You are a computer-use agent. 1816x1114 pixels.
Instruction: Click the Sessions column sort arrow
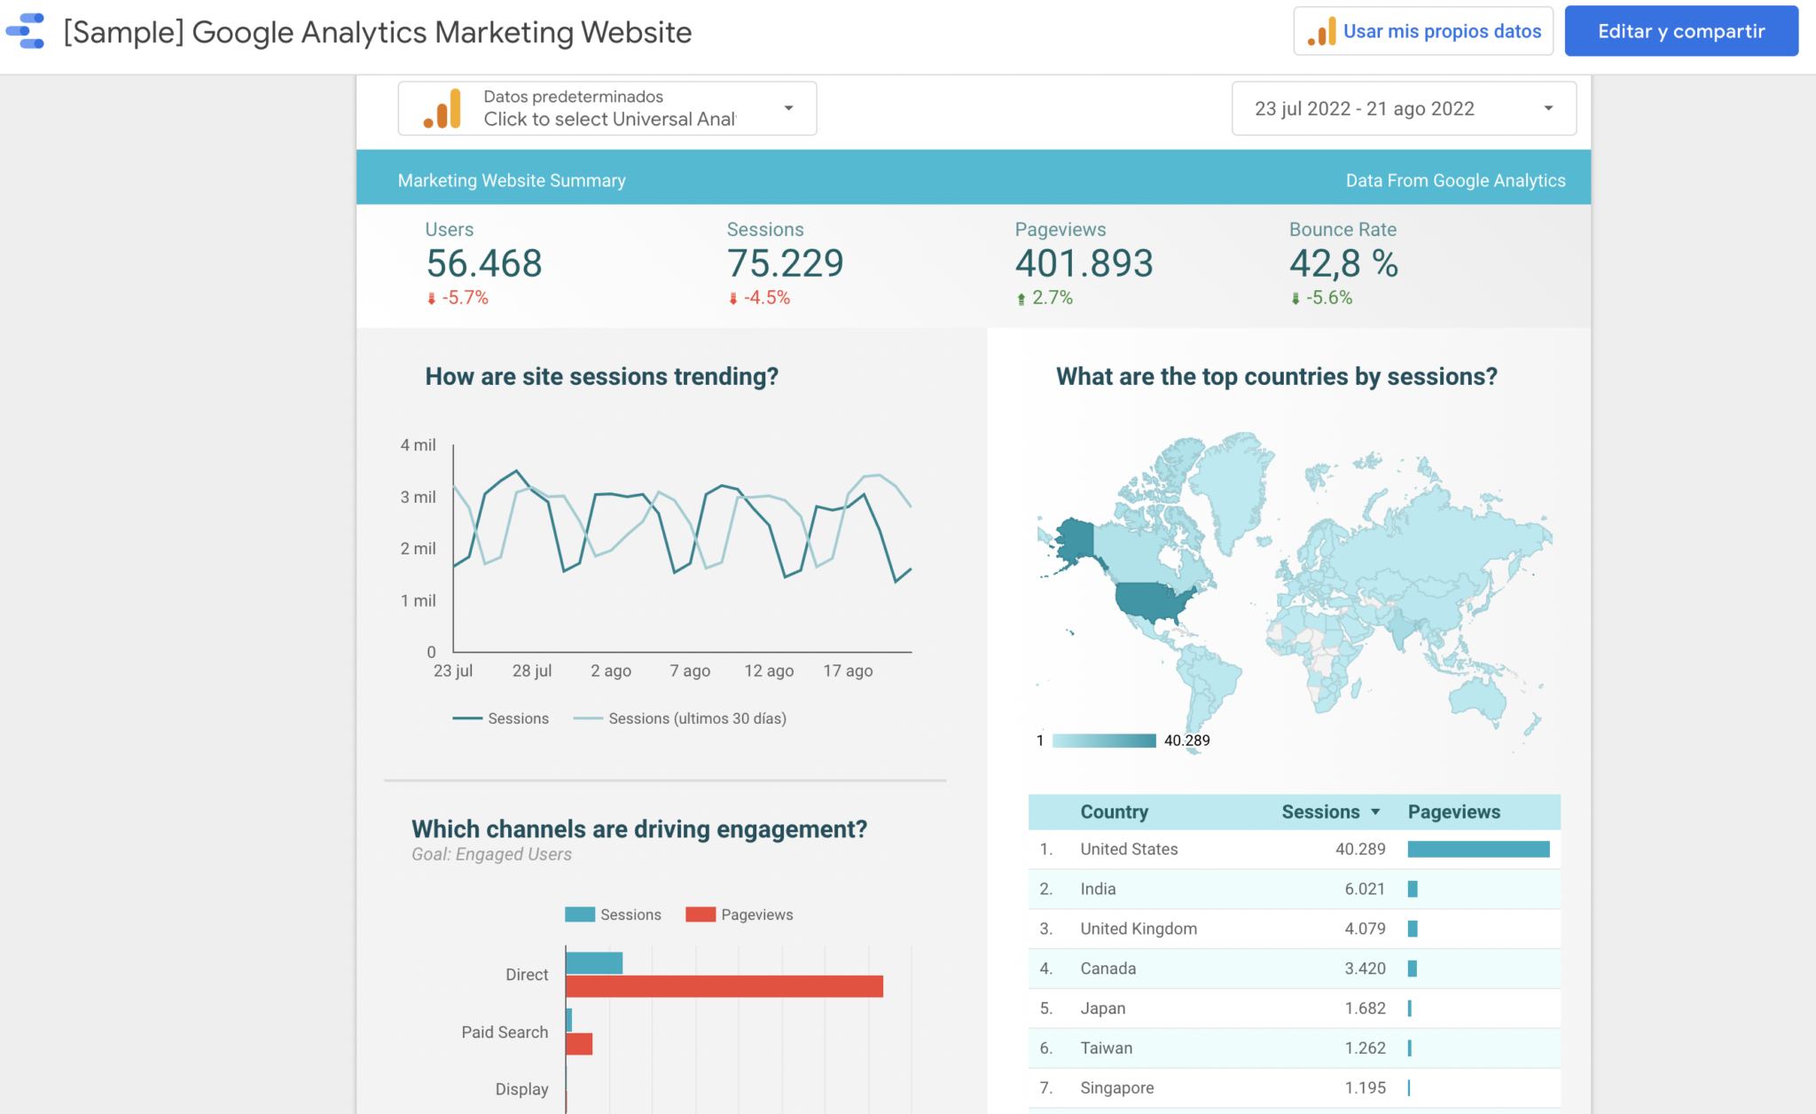(x=1375, y=812)
